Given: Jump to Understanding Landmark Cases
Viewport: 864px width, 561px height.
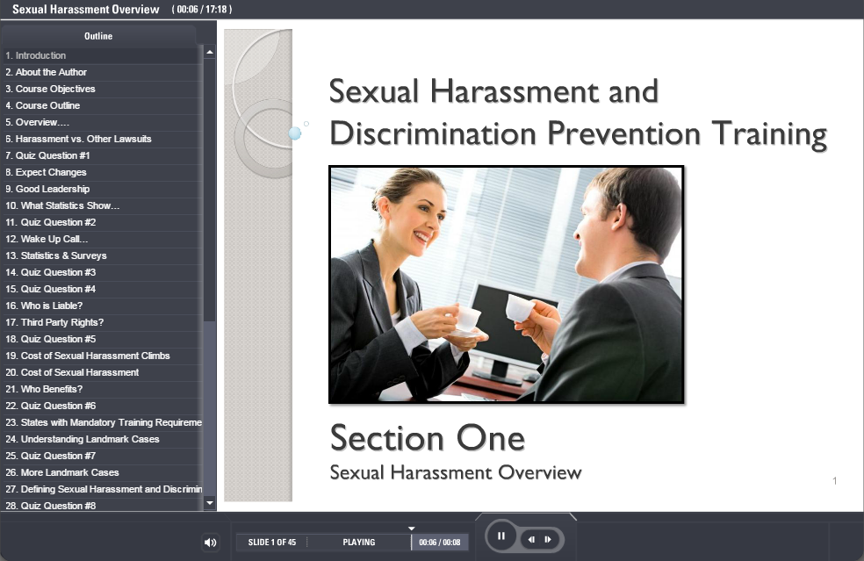Looking at the screenshot, I should pyautogui.click(x=90, y=439).
